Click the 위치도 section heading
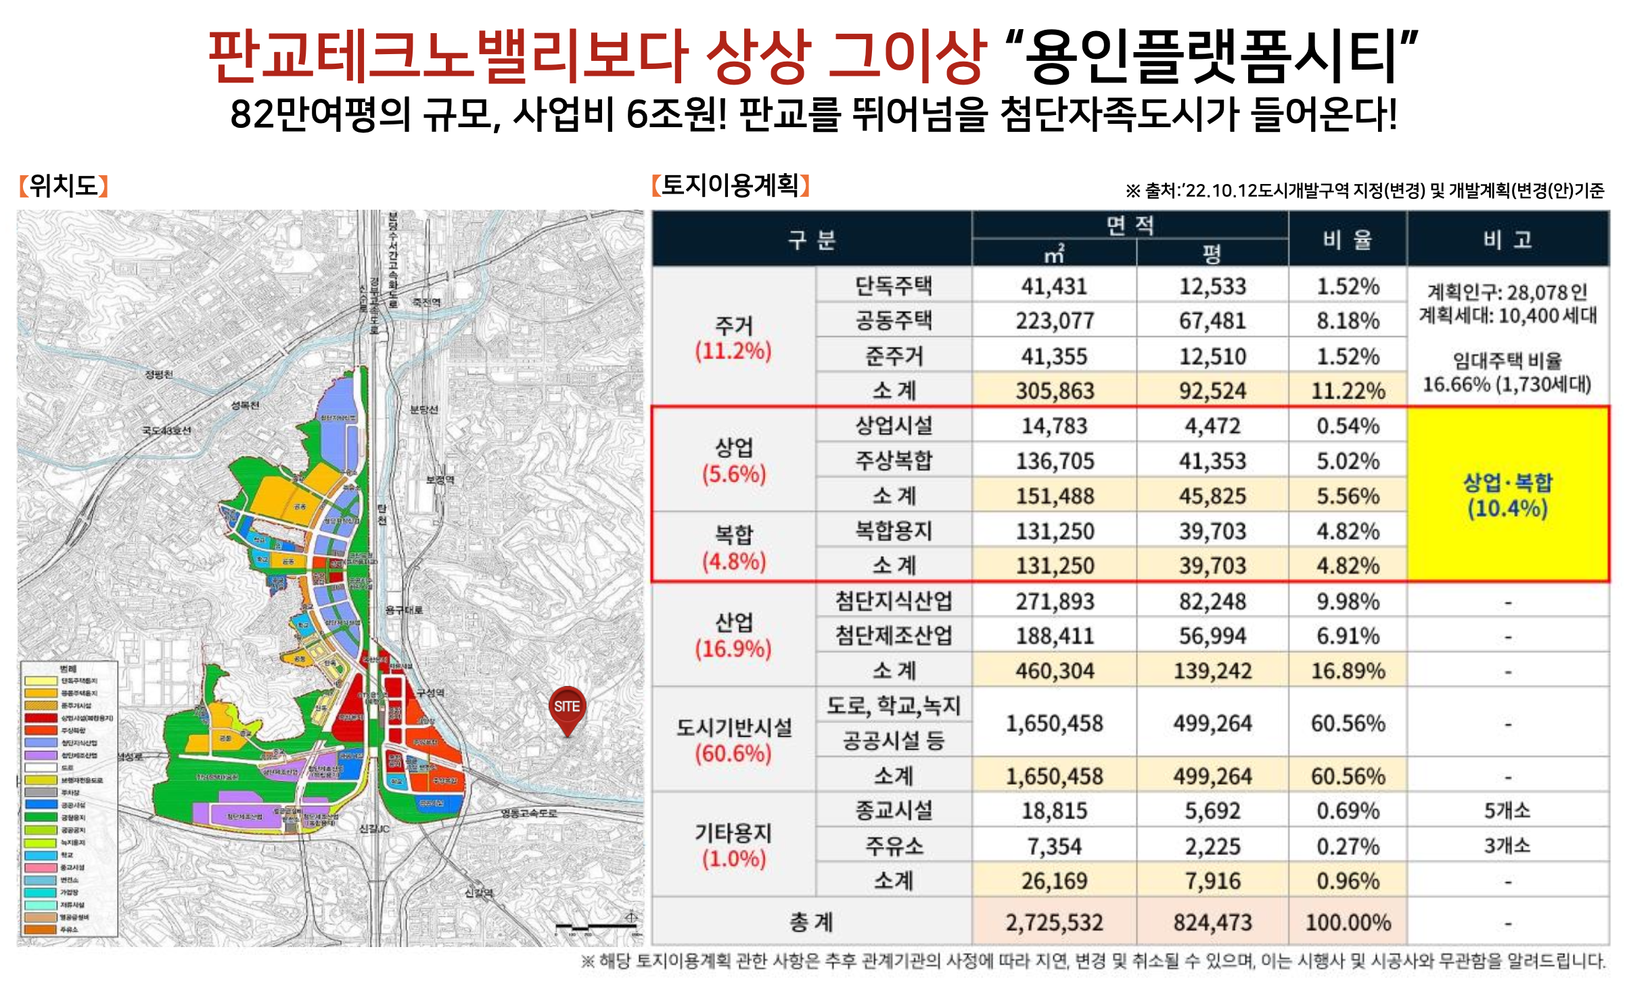Viewport: 1629px width, 989px height. pos(64,185)
